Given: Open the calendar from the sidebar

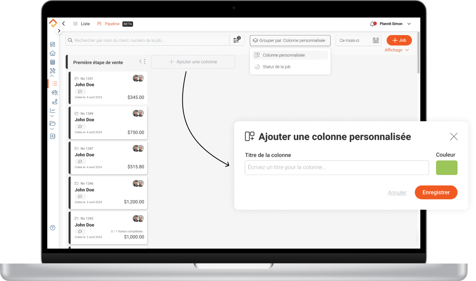Looking at the screenshot, I should click(x=53, y=62).
